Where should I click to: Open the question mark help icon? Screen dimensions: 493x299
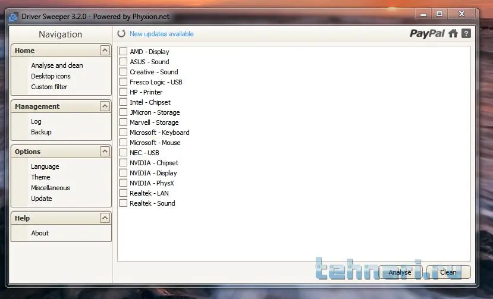[x=466, y=33]
